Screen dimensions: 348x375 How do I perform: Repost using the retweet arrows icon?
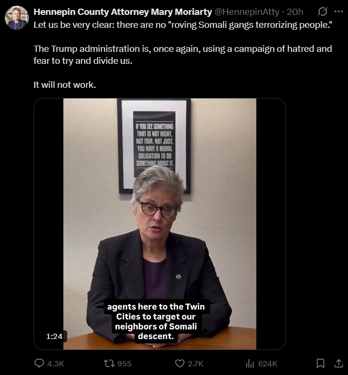point(109,363)
